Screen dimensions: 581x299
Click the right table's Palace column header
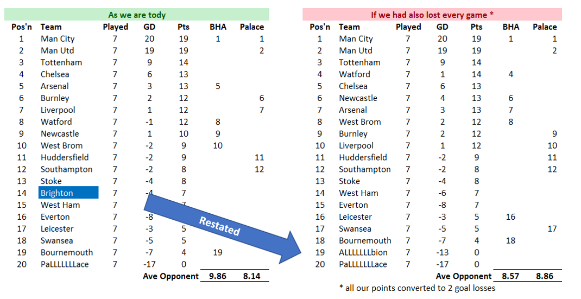click(545, 27)
